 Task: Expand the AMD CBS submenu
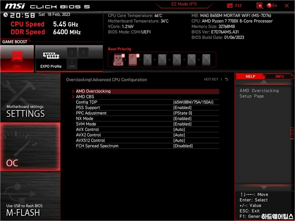(x=147, y=97)
